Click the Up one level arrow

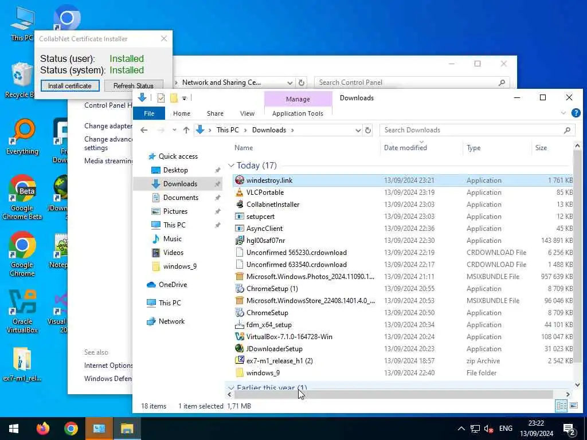click(186, 130)
